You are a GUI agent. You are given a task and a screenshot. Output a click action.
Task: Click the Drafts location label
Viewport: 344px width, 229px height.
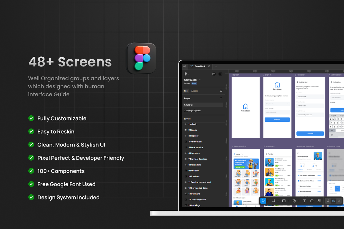click(x=187, y=84)
